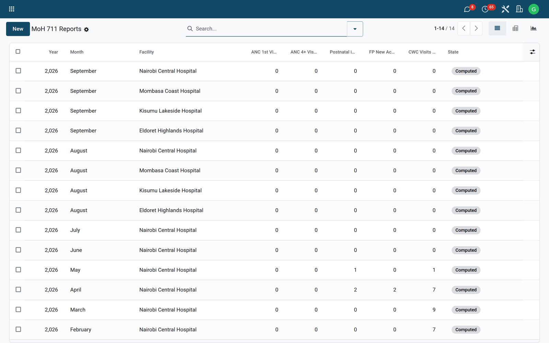The image size is (549, 343).
Task: Expand the search filter options dropdown
Action: click(355, 29)
